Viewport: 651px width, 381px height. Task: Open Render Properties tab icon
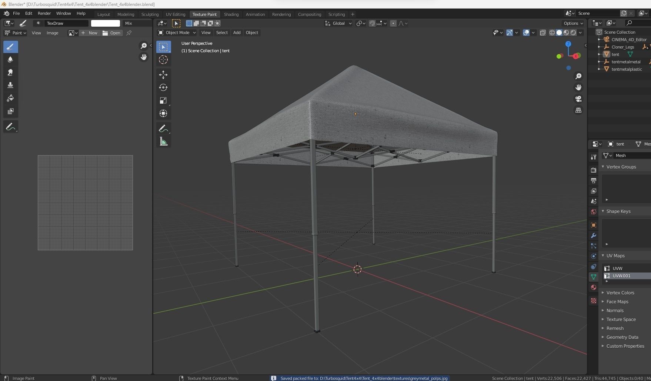tap(594, 170)
